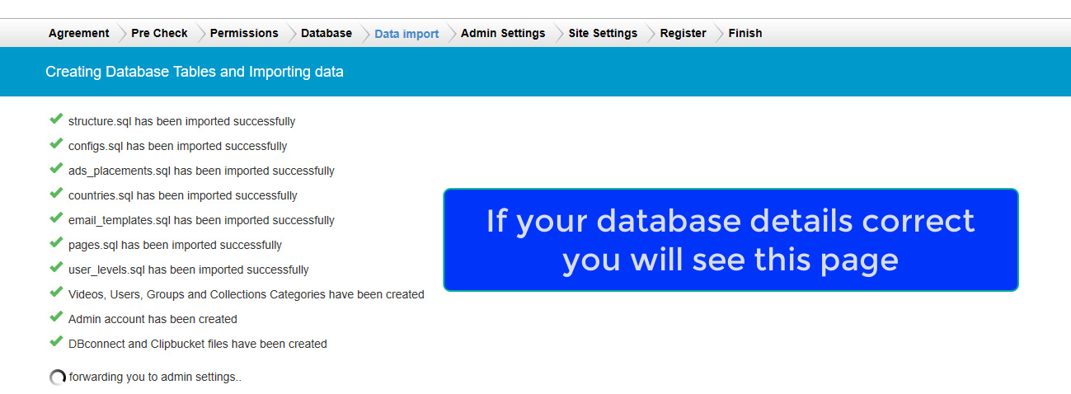Screen dimensions: 1071x394
Task: Click the checkmark beside email_templates.sql
Action: tap(56, 218)
